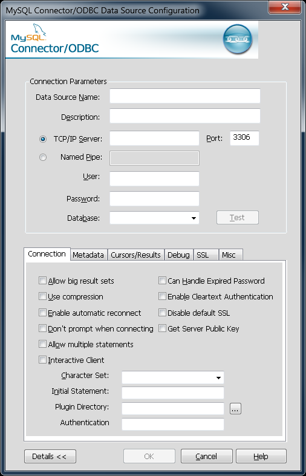Viewport: 306px width, 476px height.
Task: Open Help for the dialog
Action: coord(261,456)
